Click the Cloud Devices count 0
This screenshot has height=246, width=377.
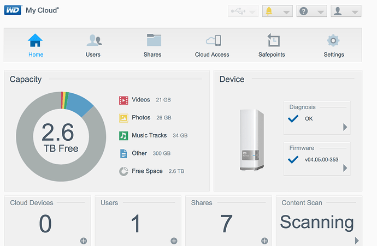(45, 224)
